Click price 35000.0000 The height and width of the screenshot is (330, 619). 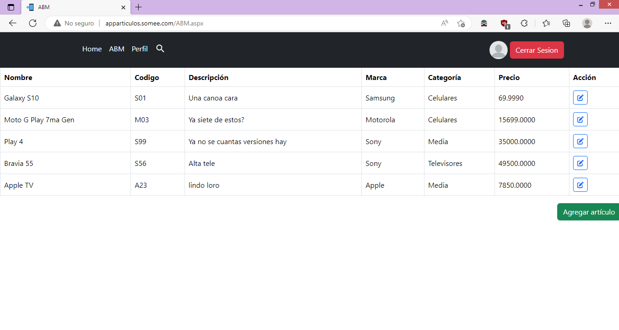click(x=517, y=141)
